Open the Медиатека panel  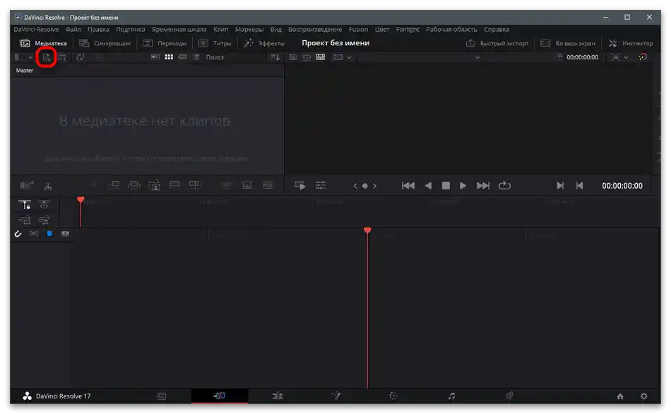pyautogui.click(x=43, y=43)
